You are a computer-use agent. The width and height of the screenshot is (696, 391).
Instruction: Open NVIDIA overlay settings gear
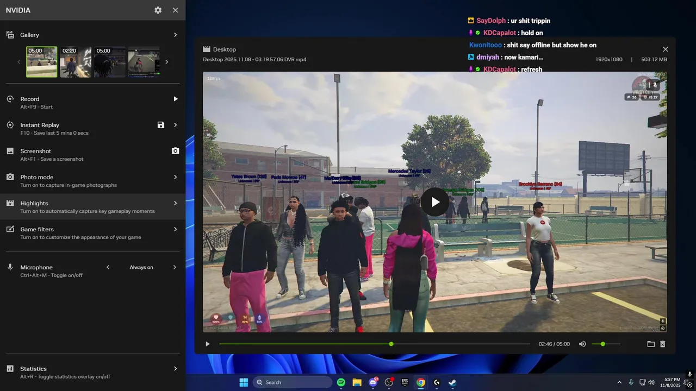[x=158, y=10]
